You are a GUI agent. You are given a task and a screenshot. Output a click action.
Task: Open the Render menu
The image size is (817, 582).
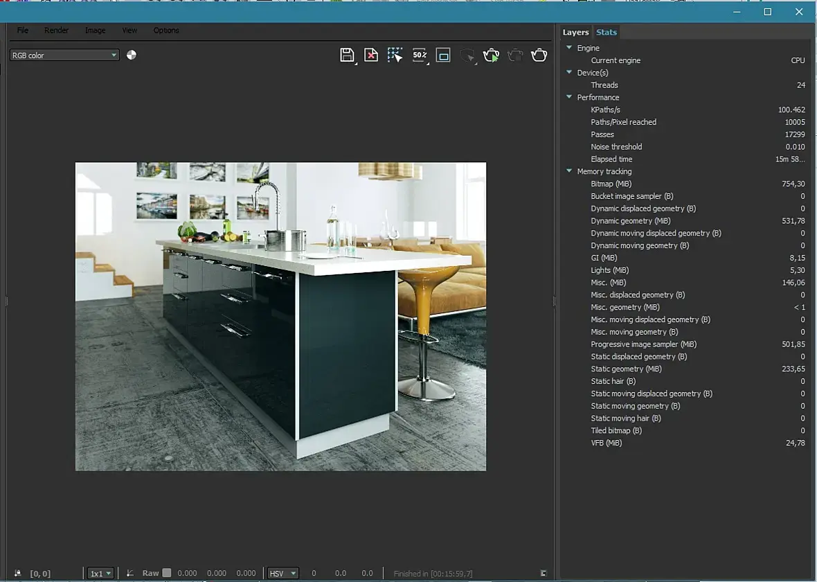point(56,30)
